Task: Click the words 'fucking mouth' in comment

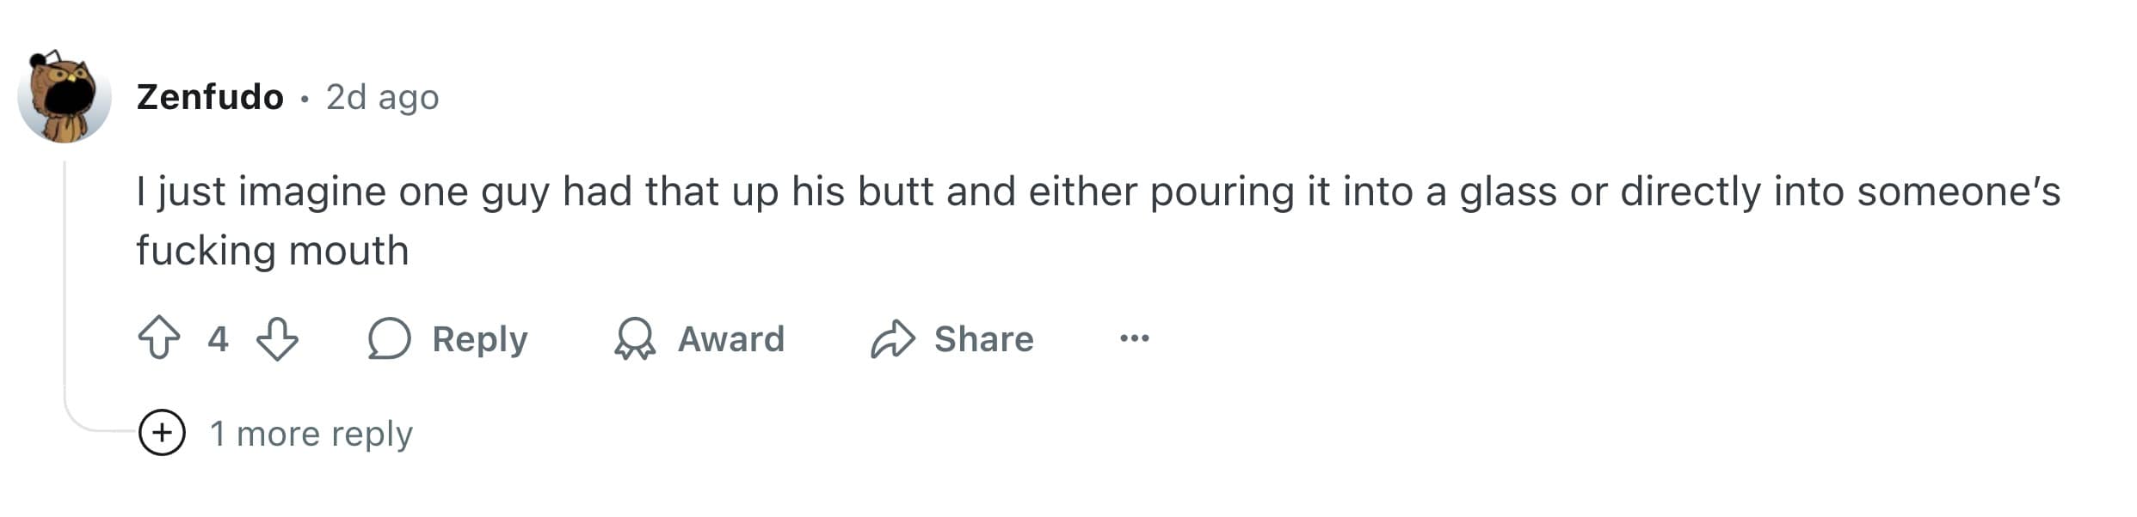Action: click(272, 251)
